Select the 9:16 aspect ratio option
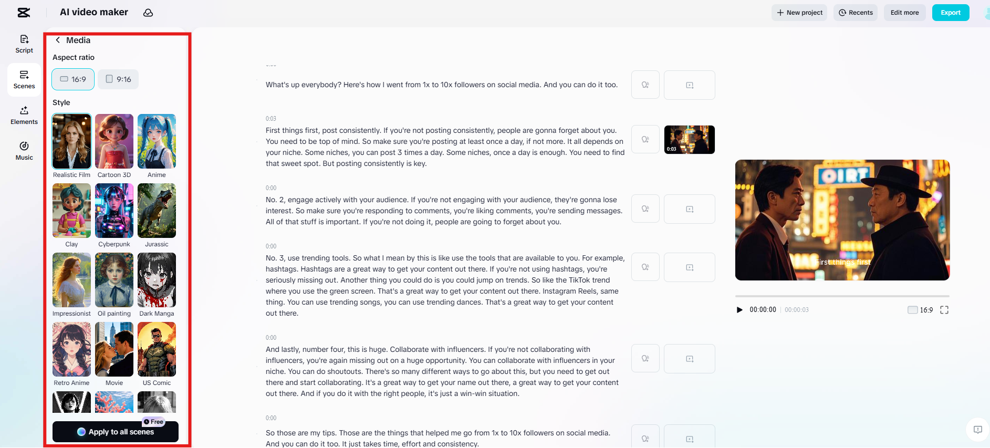The height and width of the screenshot is (448, 990). click(118, 79)
